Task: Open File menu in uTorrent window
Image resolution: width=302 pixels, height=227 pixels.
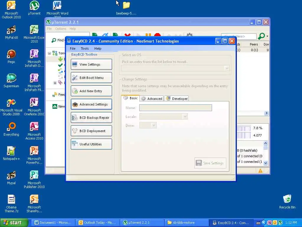Action: click(49, 29)
